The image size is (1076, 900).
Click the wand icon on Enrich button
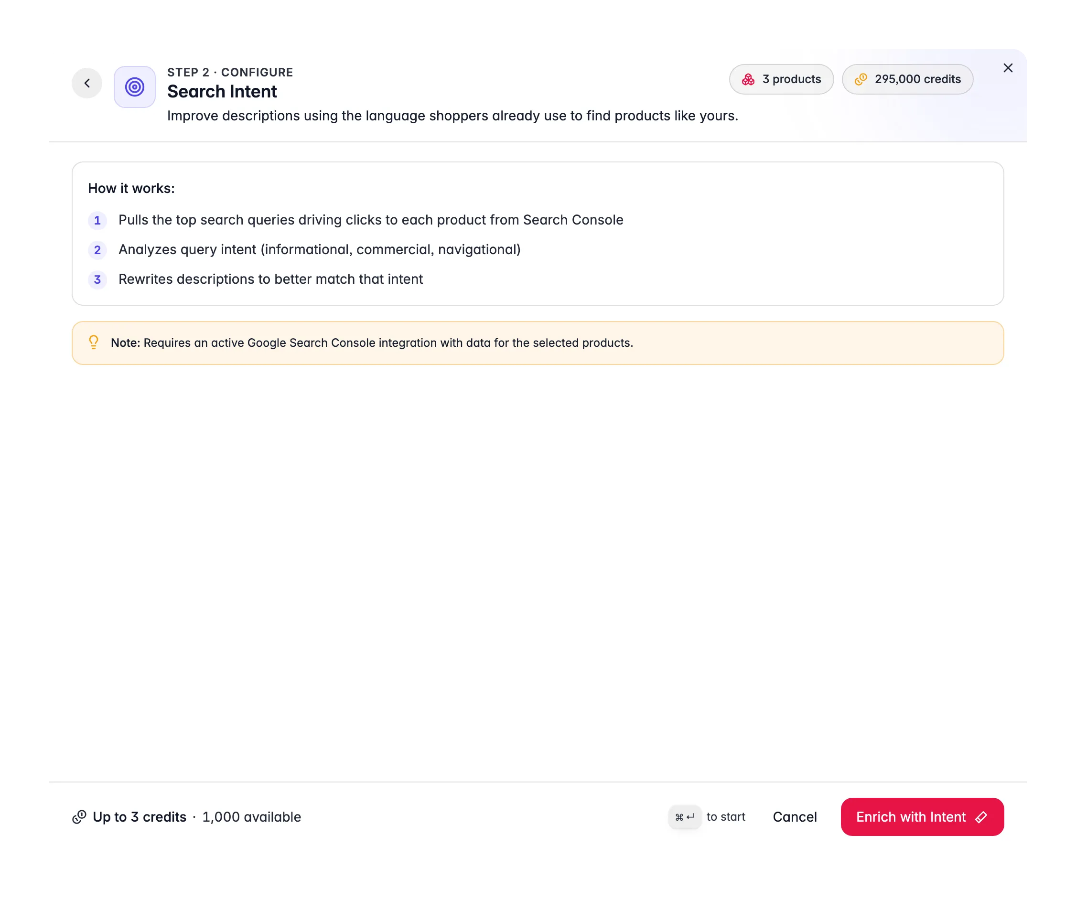(x=981, y=817)
